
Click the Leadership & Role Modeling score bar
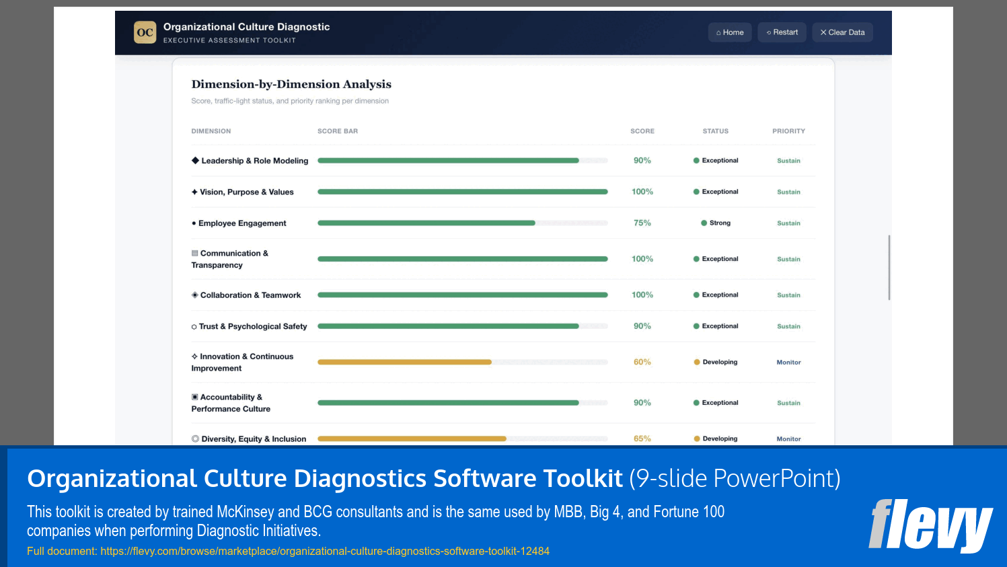[463, 161]
